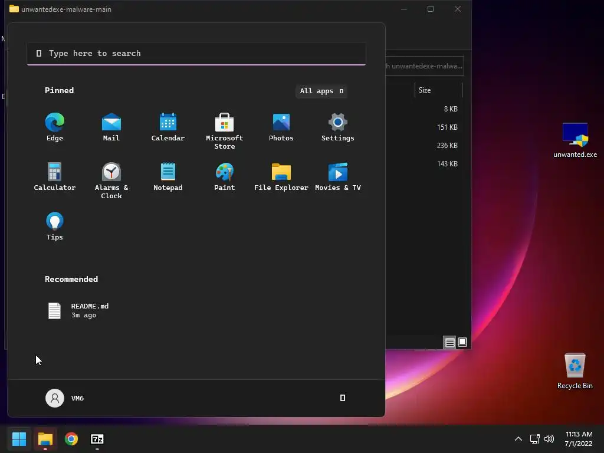Open File Explorer pinned app
604x453 pixels.
click(x=281, y=177)
